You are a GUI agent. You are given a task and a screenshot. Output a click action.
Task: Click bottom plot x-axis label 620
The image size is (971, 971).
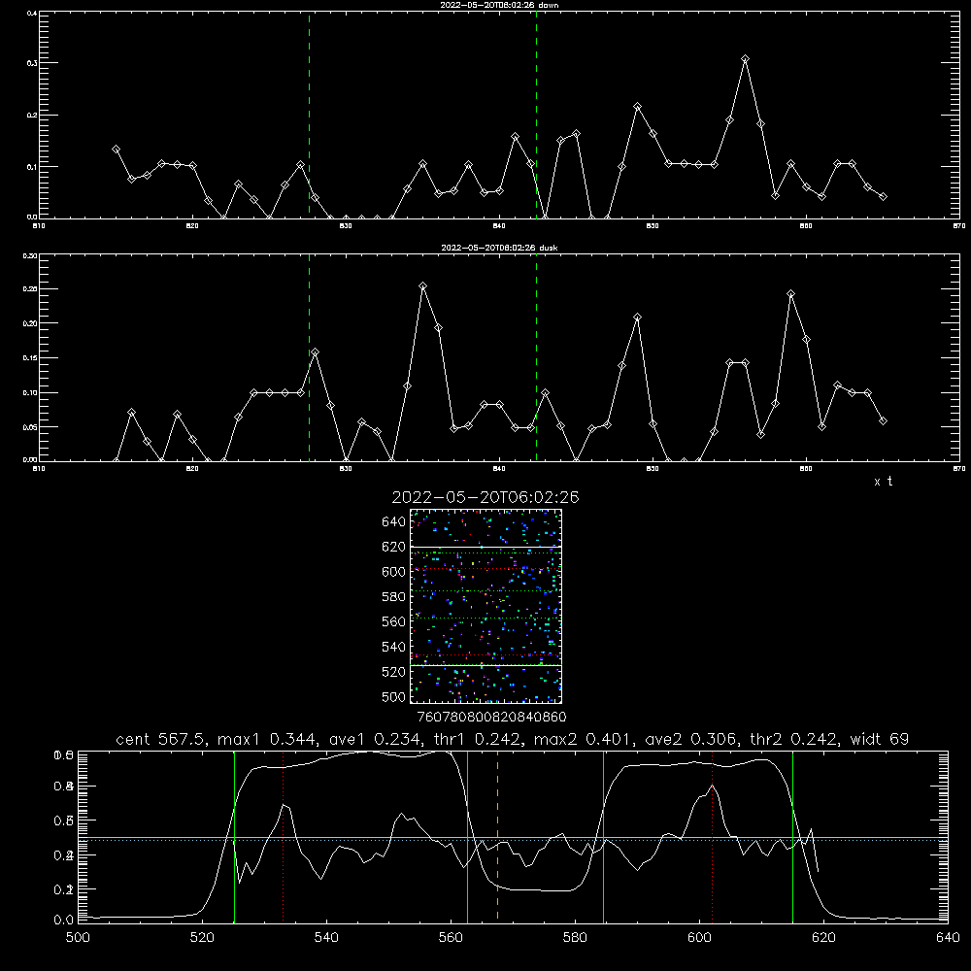pyautogui.click(x=823, y=938)
